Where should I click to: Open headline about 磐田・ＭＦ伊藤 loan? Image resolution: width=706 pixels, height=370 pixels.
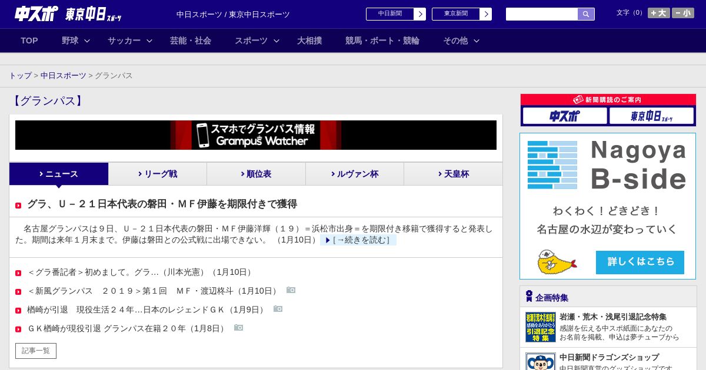click(162, 204)
